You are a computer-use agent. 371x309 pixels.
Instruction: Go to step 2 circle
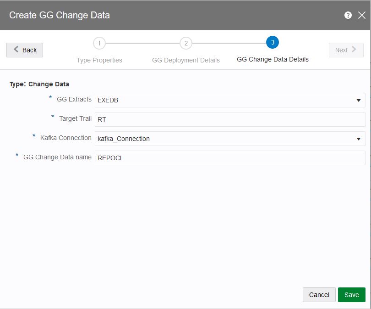point(185,43)
